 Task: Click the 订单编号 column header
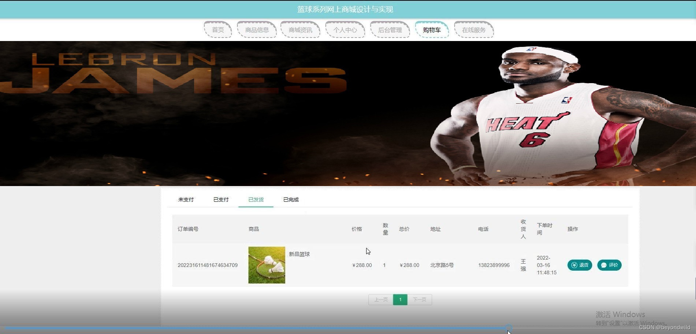(188, 229)
